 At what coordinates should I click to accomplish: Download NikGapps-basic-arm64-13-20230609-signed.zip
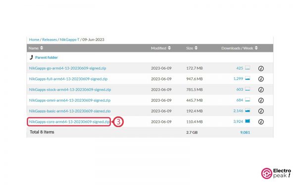point(70,111)
